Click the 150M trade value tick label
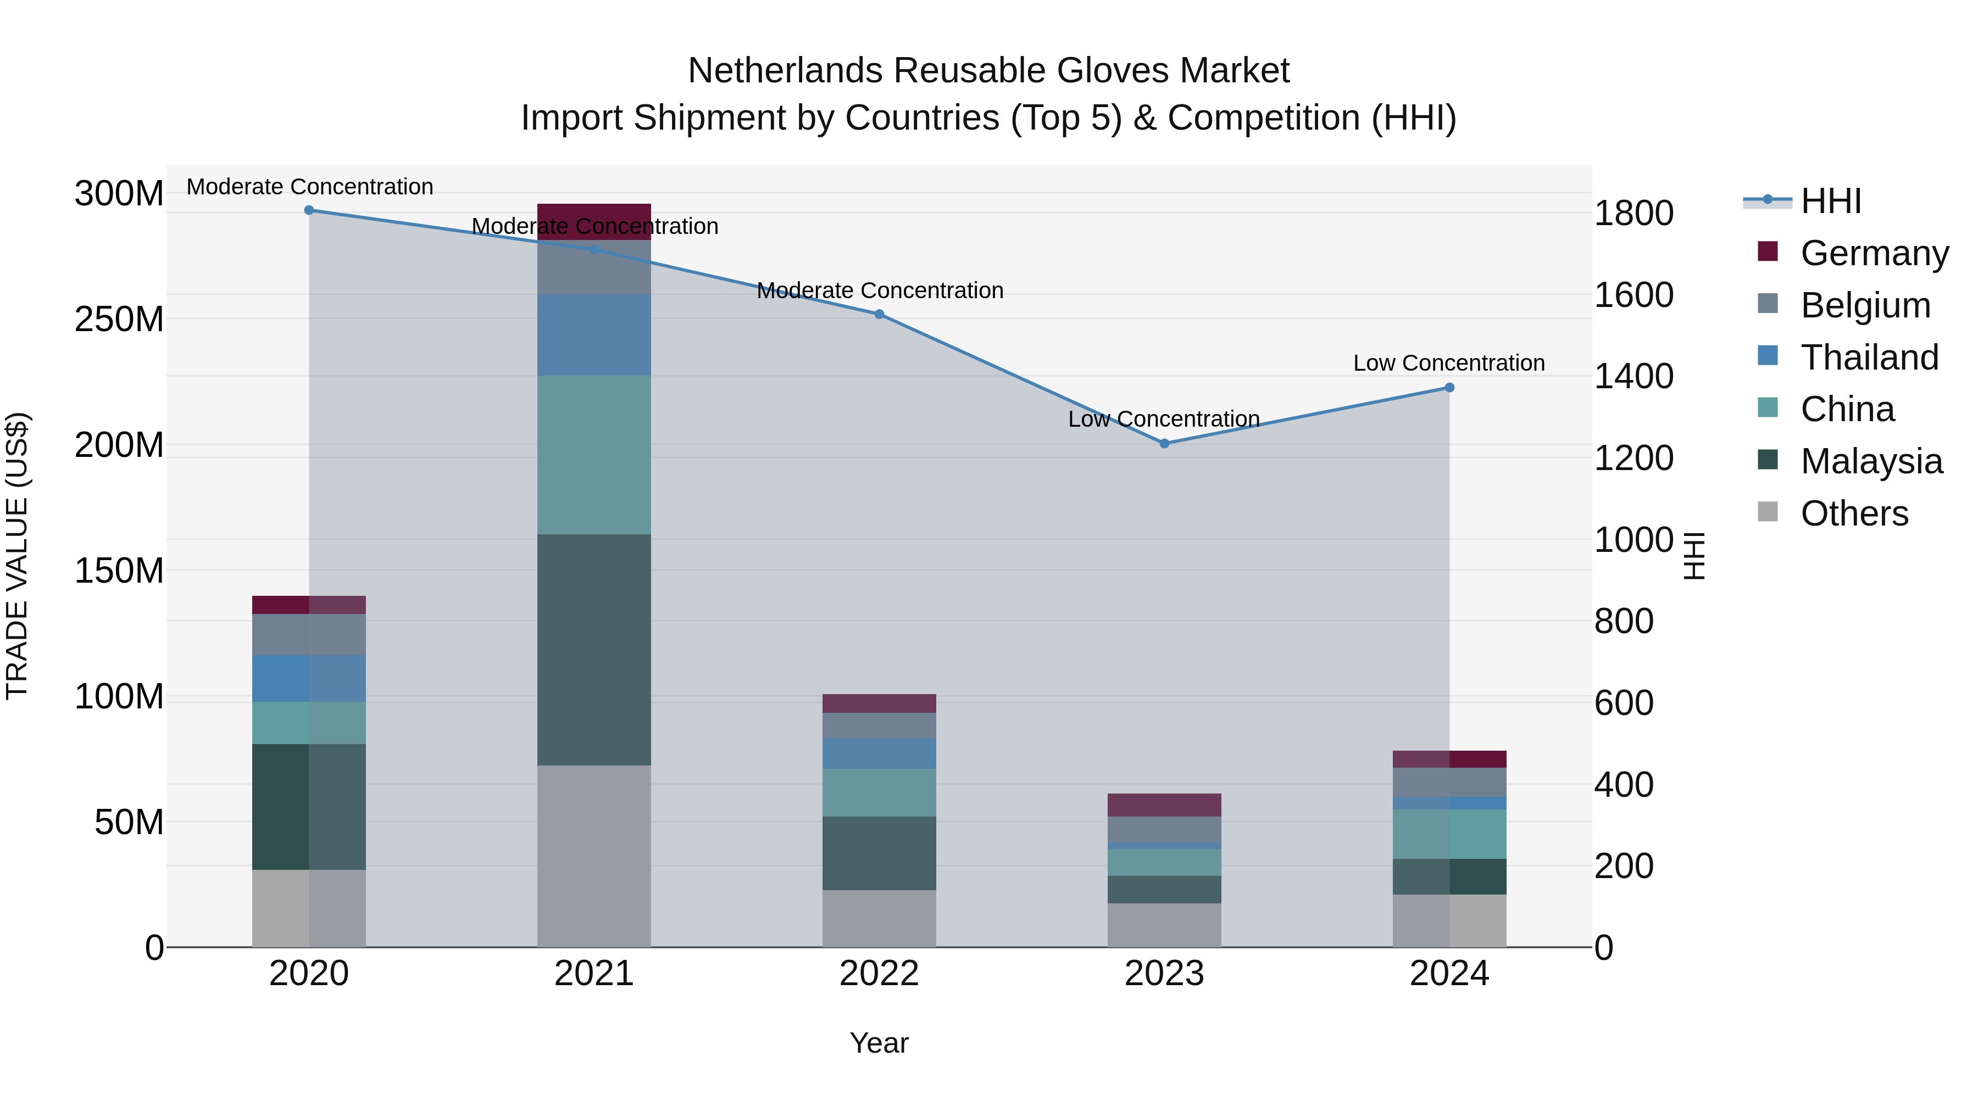The height and width of the screenshot is (1112, 1978). 119,571
